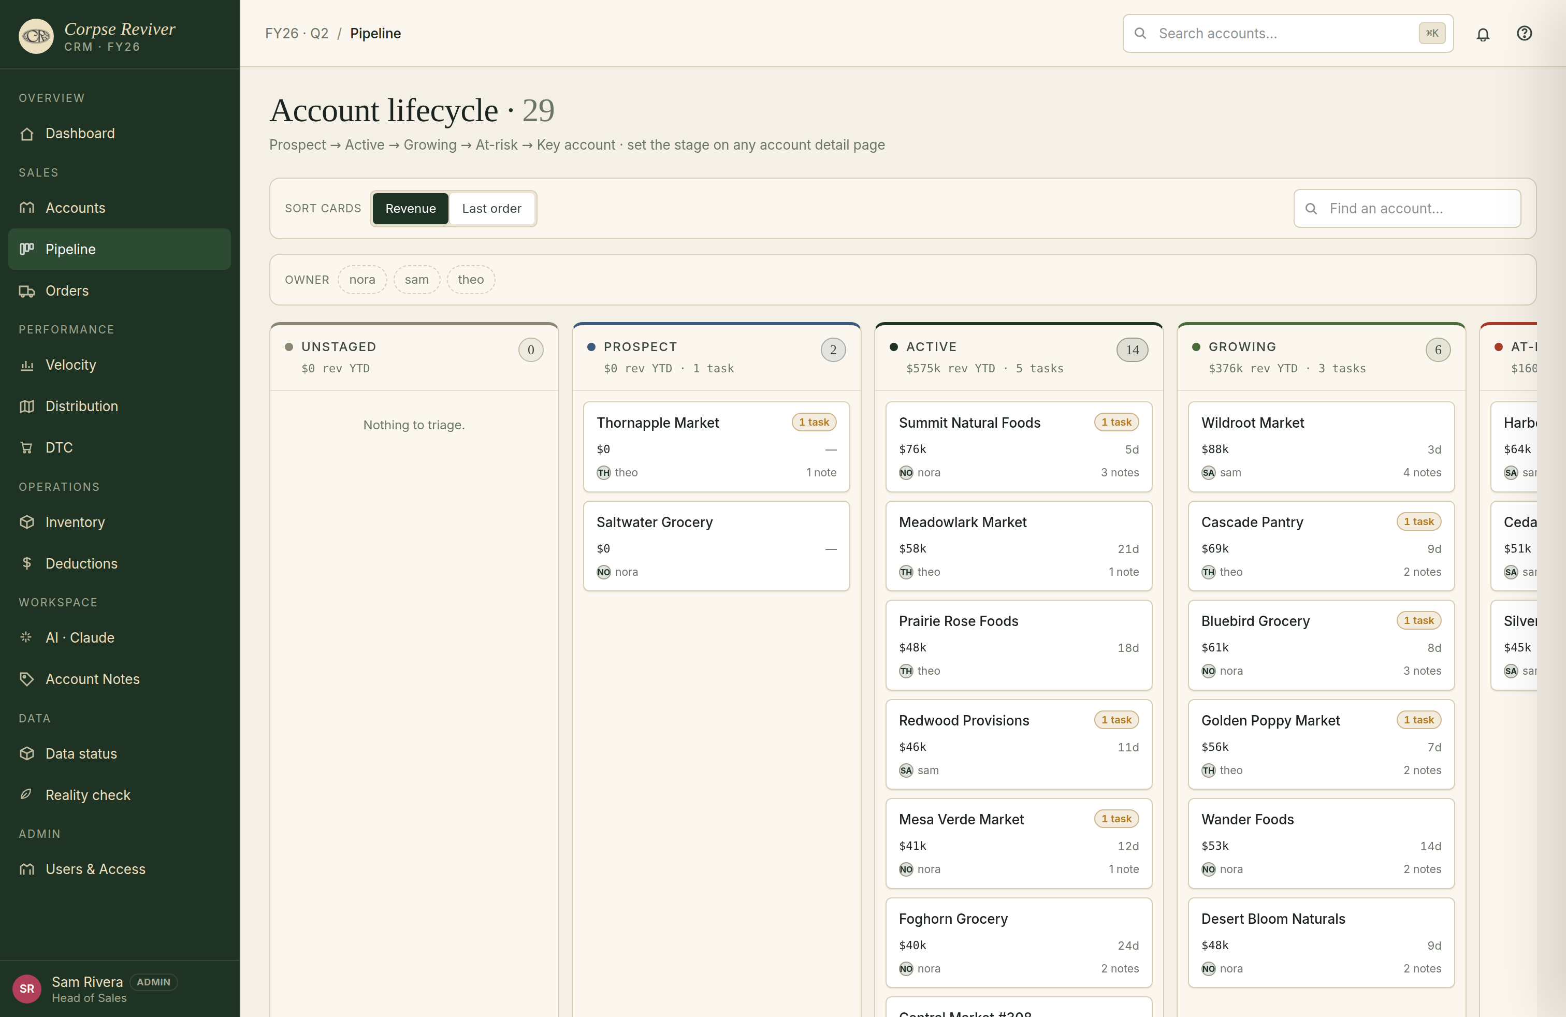The width and height of the screenshot is (1566, 1017).
Task: Click the Users & Access icon
Action: tap(27, 869)
